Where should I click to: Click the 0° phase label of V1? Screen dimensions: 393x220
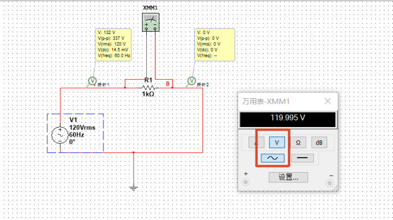[x=72, y=142]
